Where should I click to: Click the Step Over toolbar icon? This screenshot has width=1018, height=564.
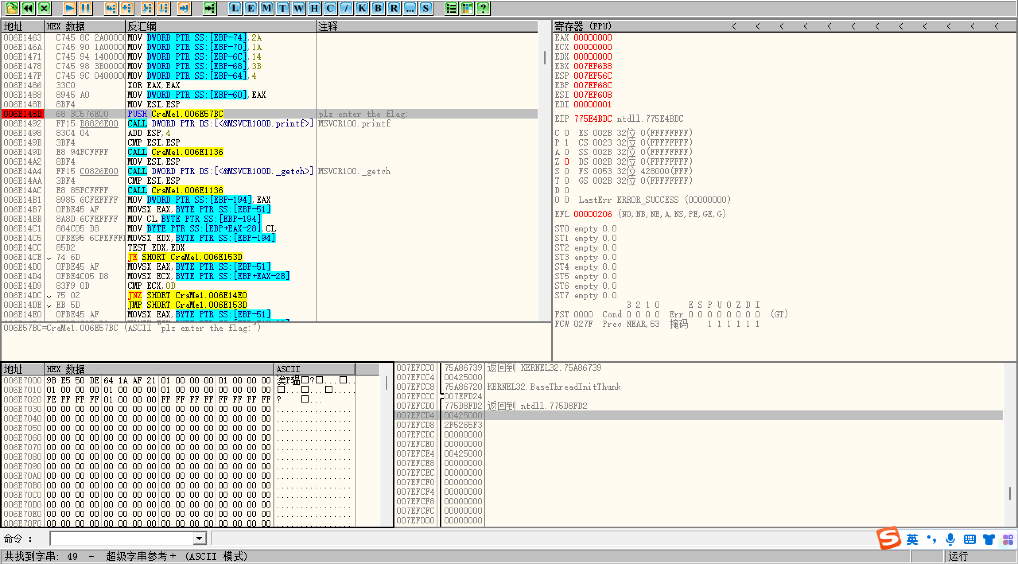tap(127, 8)
